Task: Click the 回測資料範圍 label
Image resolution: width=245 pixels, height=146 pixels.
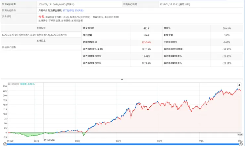Action: coord(9,4)
